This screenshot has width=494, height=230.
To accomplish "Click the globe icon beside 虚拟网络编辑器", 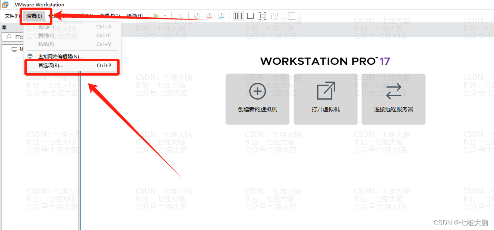I will click(x=30, y=56).
